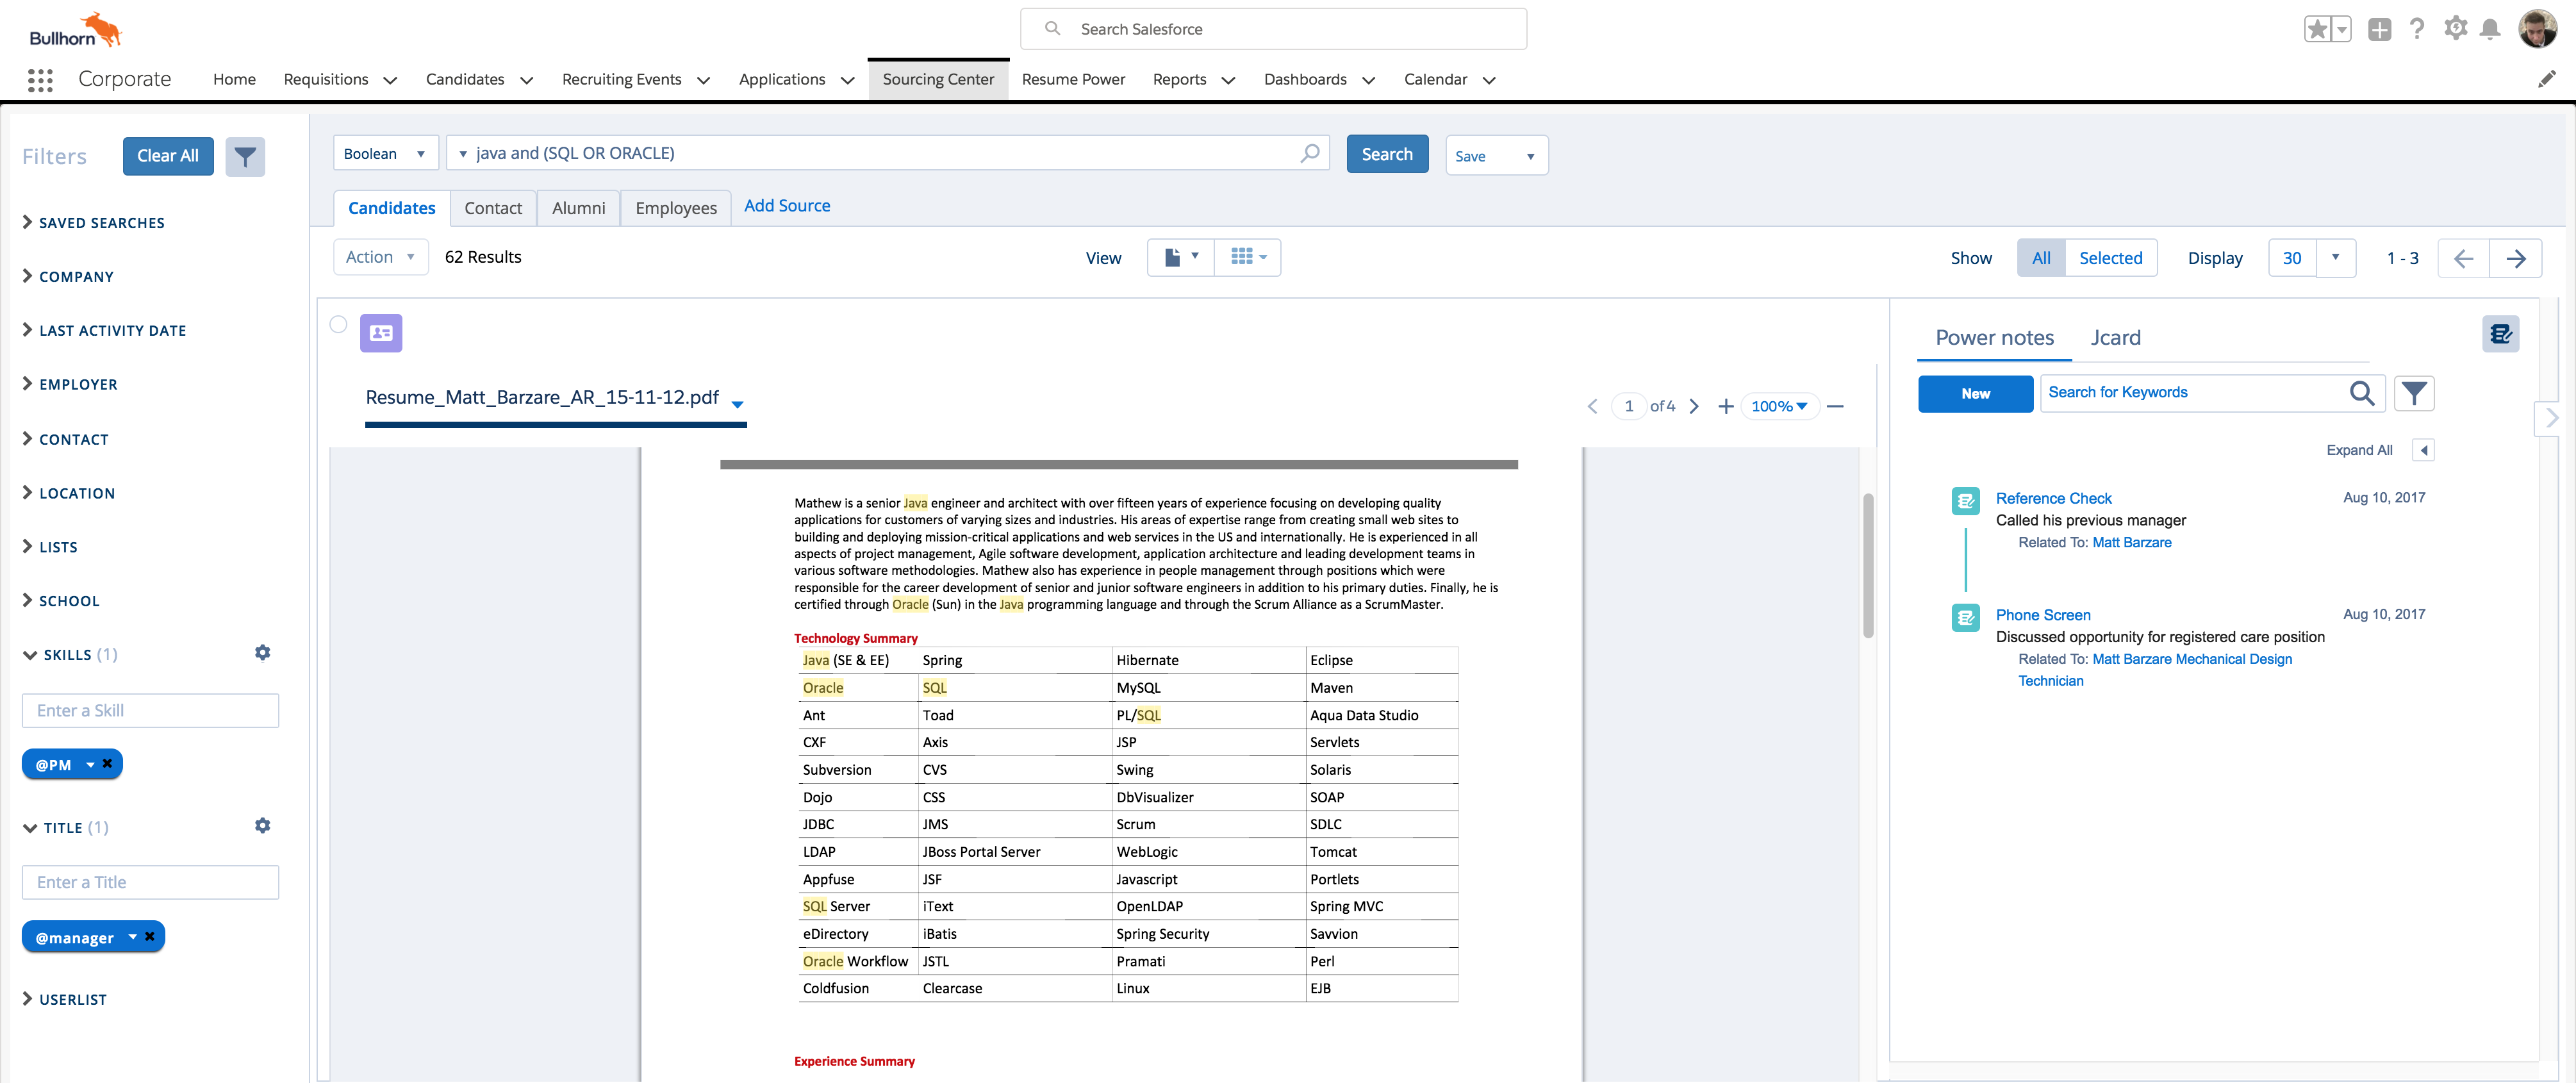Switch Show to Selected results only
Screen dimensions: 2576x1083
tap(2111, 257)
